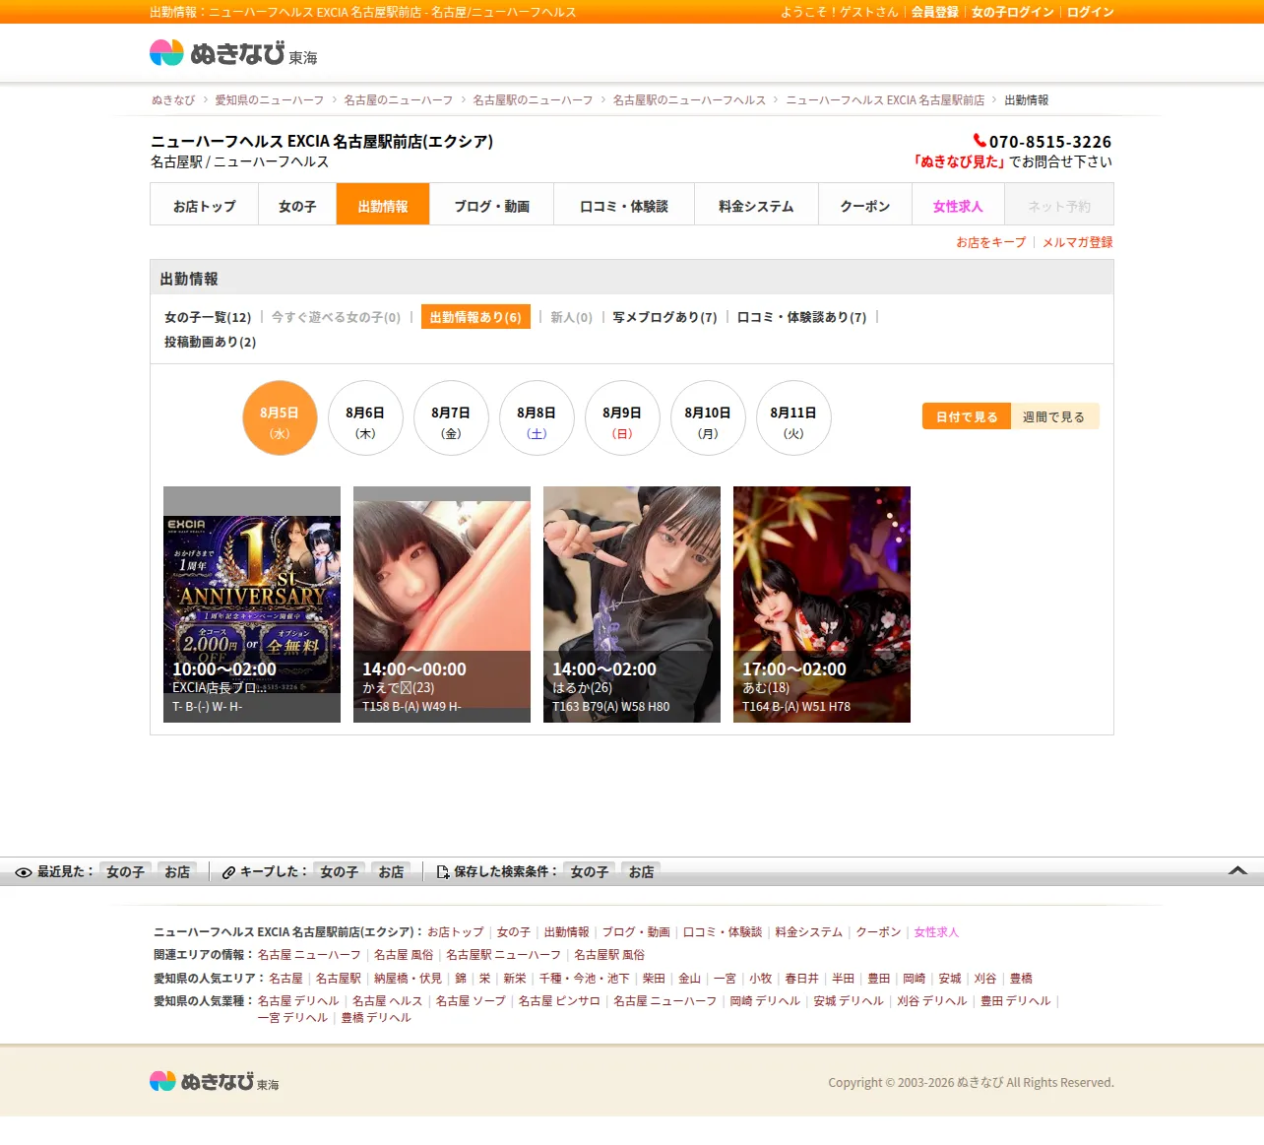
Task: Click the ぬきなび logo in the footer
Action: point(214,1081)
